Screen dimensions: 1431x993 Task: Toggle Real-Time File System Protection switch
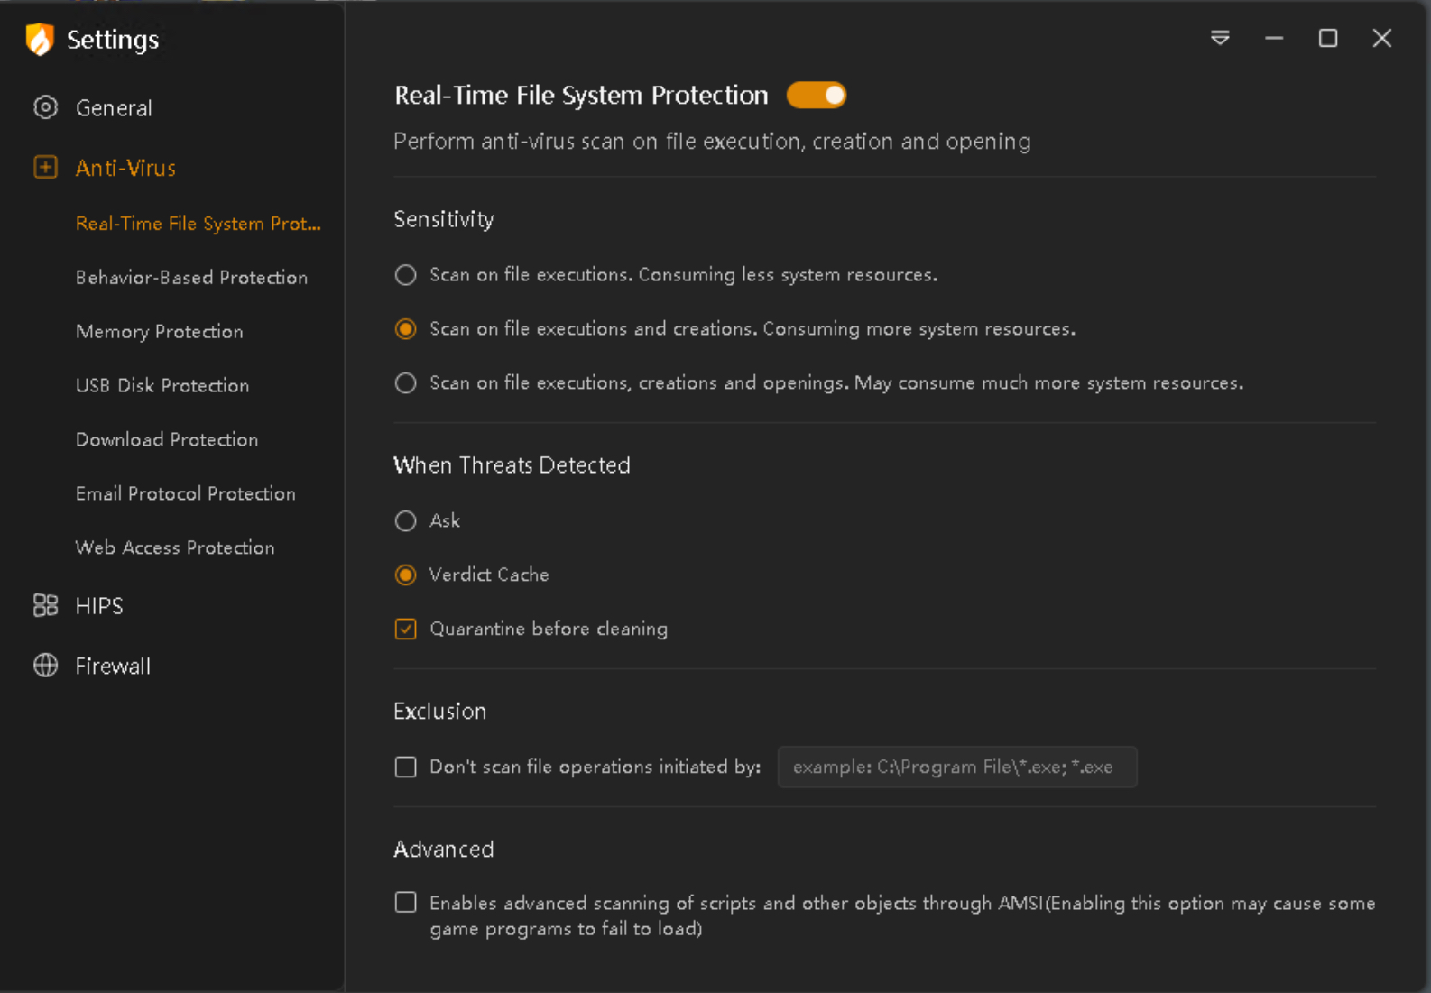click(x=816, y=95)
